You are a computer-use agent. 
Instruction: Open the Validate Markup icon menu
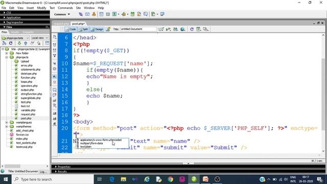pos(168,29)
